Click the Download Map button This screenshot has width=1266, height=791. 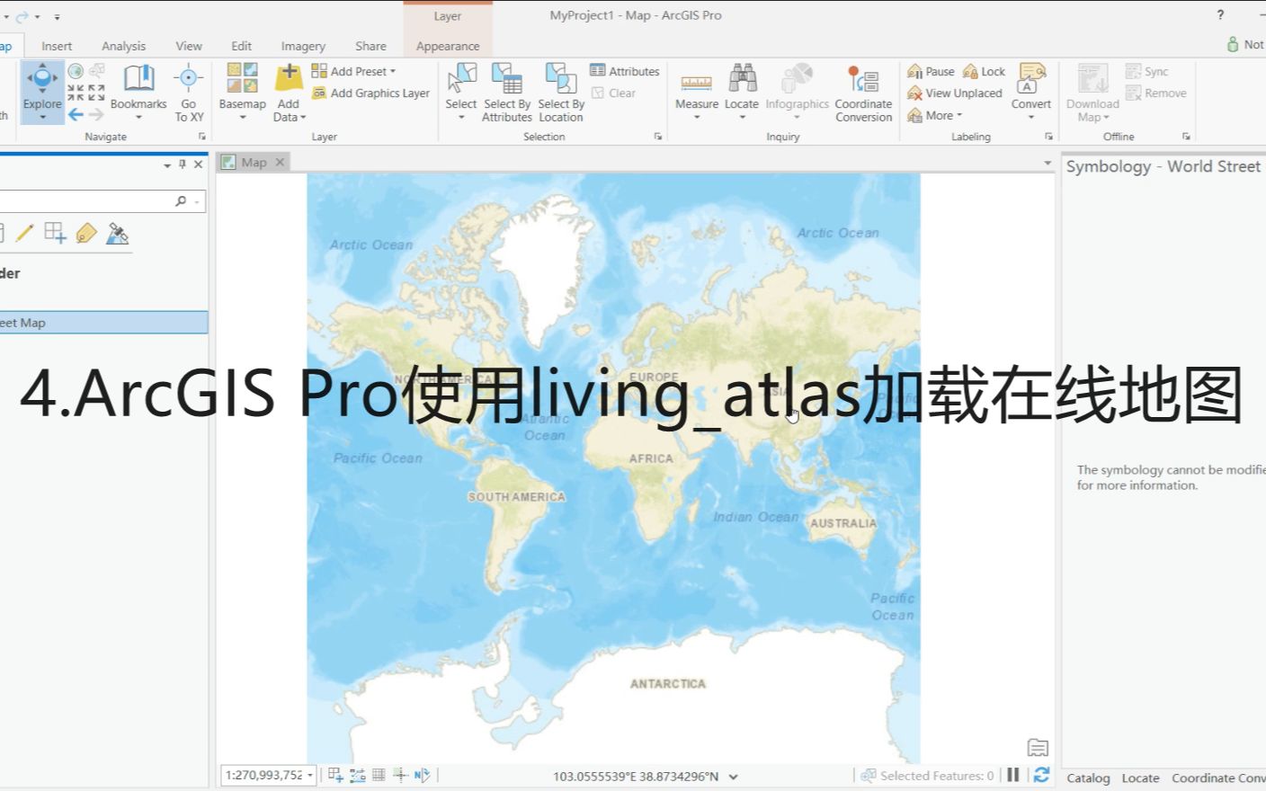(x=1092, y=92)
